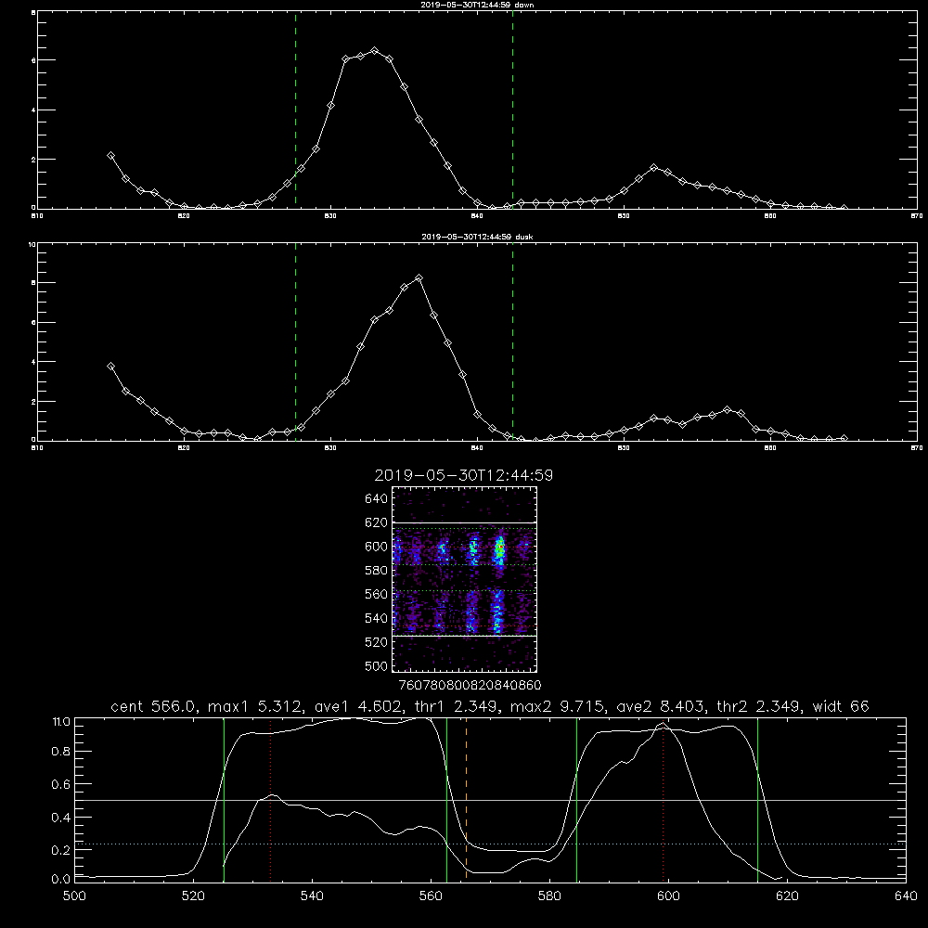Click the '580' x-axis label of bottom plot
Viewport: 928px width, 928px height.
coord(549,896)
